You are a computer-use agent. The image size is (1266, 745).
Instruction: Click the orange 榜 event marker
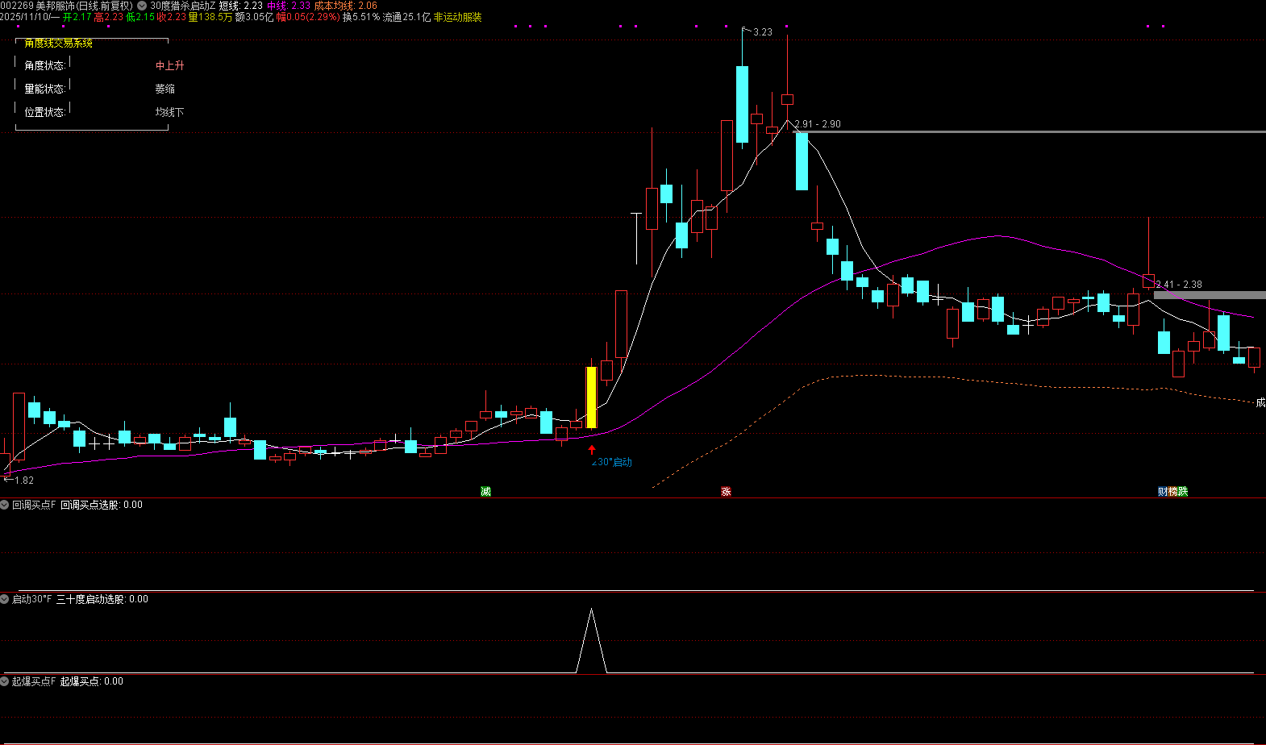1173,491
